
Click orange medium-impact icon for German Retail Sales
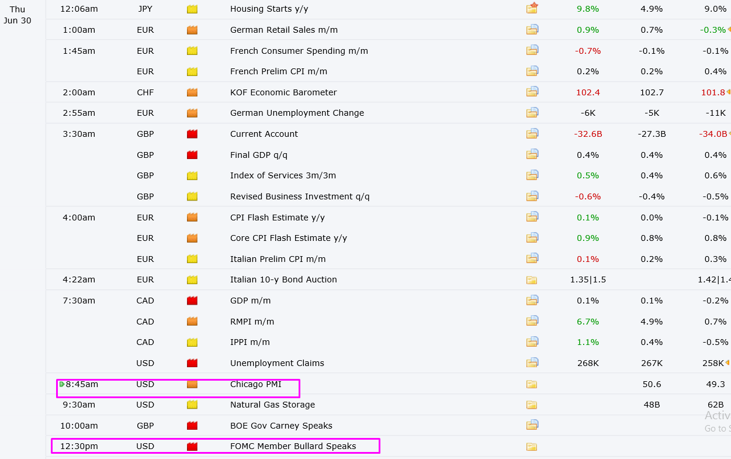192,30
